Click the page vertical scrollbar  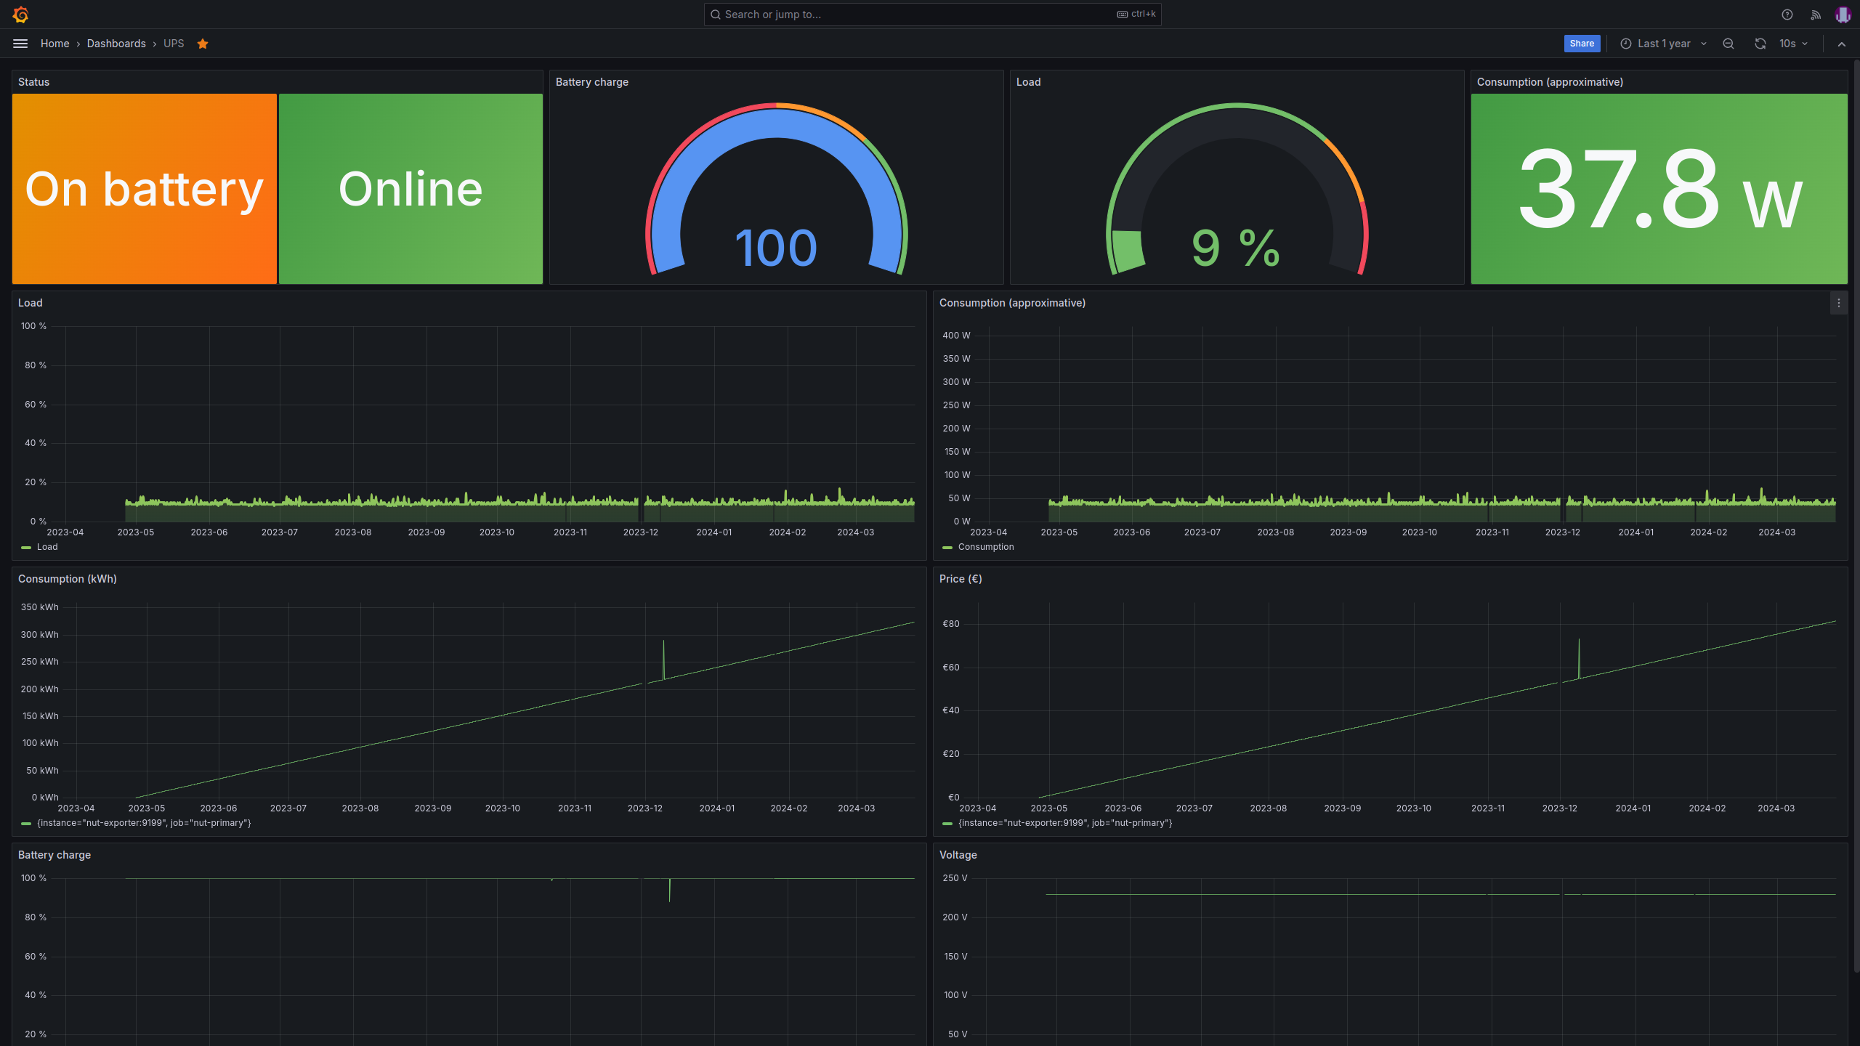[1856, 516]
